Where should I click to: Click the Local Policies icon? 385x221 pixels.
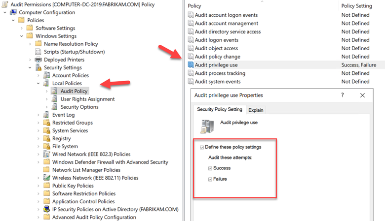[46, 83]
